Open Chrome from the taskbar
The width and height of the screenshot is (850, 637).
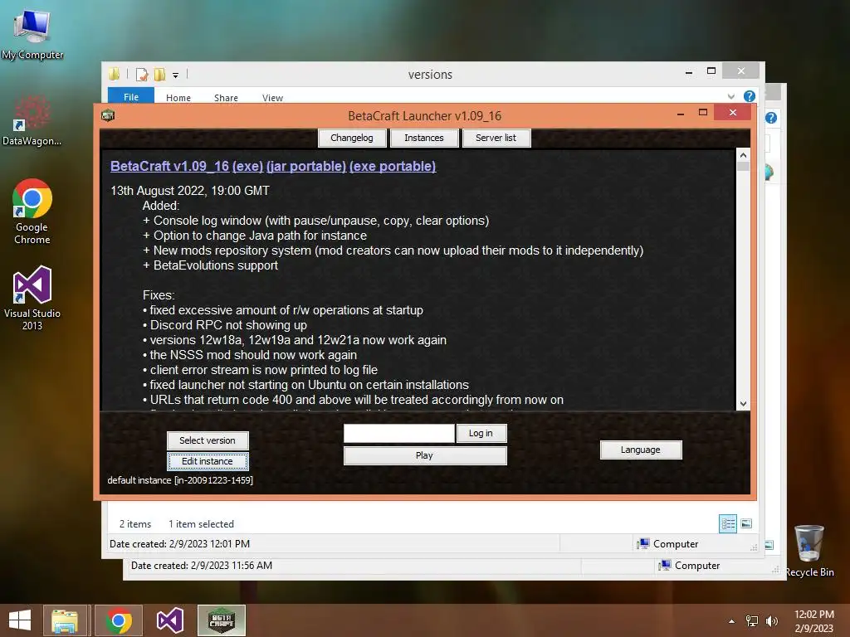click(119, 620)
